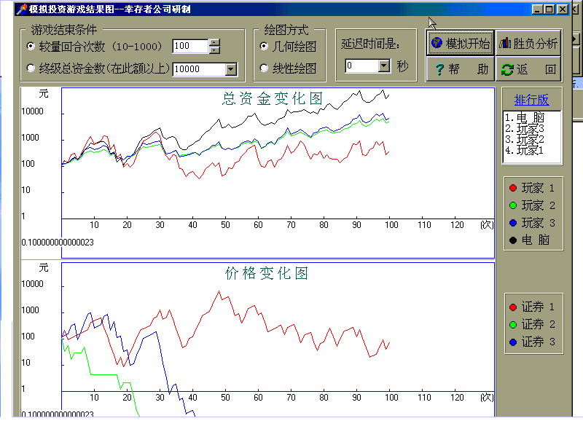Select 较量回合次数 radio option
The height and width of the screenshot is (437, 583).
[x=31, y=46]
